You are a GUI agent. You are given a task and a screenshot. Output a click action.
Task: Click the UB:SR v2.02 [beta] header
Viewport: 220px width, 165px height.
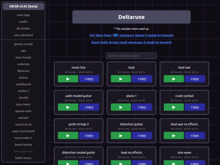pos(23,6)
